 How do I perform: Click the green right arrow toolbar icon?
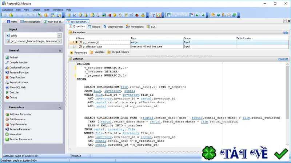203,15
